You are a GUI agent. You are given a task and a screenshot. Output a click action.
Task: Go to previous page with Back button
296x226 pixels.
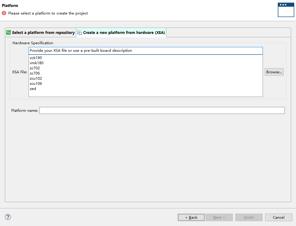pyautogui.click(x=191, y=218)
